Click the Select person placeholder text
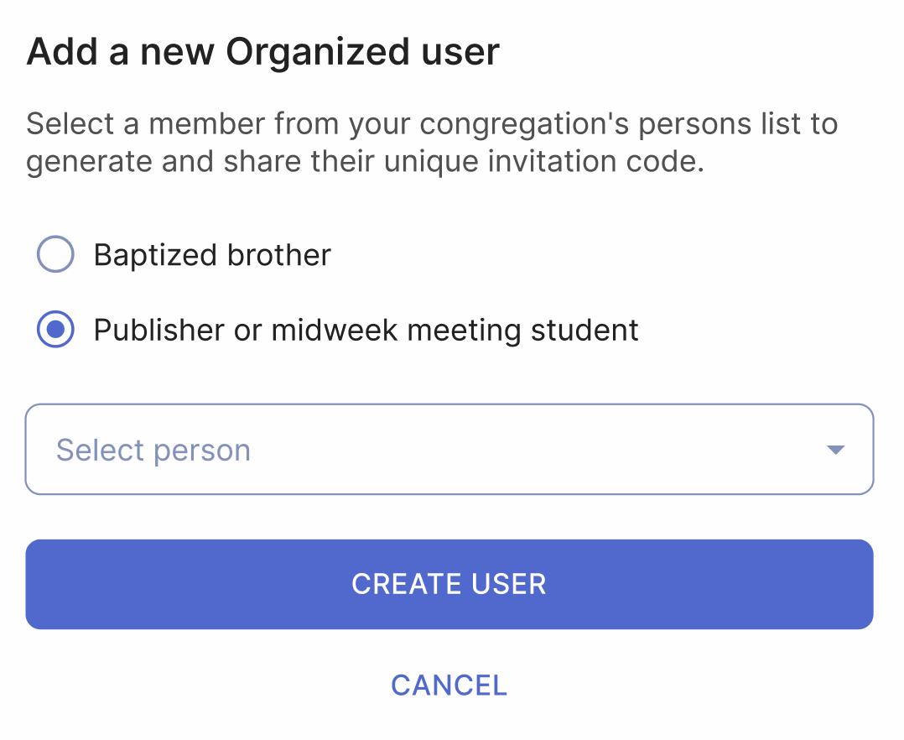 153,450
